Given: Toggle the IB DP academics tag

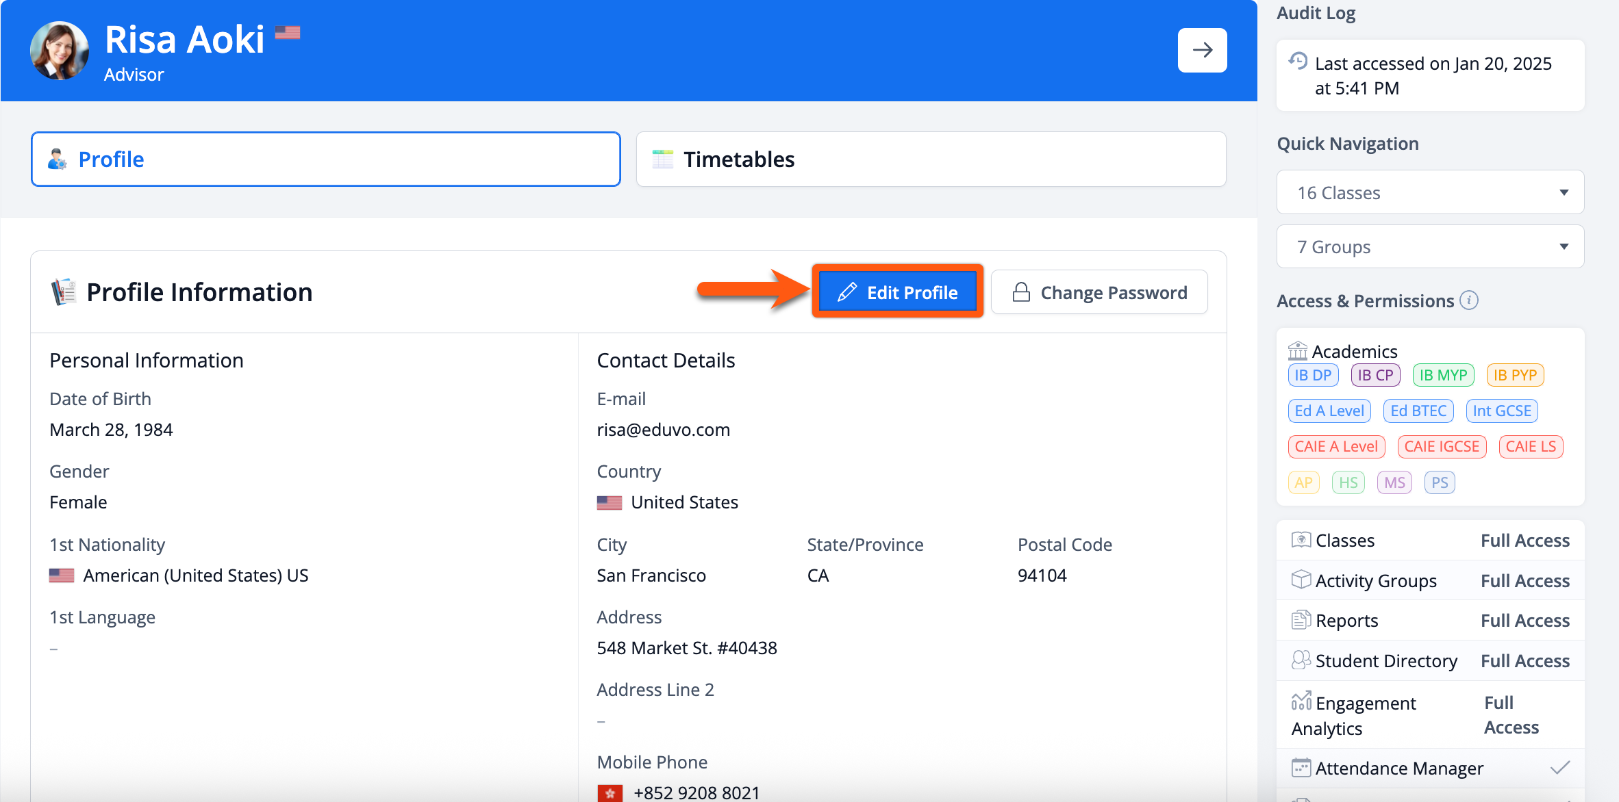Looking at the screenshot, I should click(1313, 375).
